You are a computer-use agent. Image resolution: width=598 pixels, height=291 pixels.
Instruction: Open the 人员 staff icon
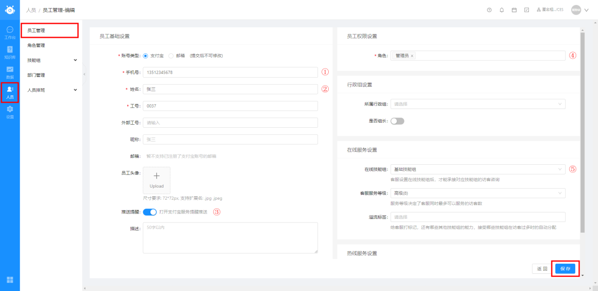(10, 92)
